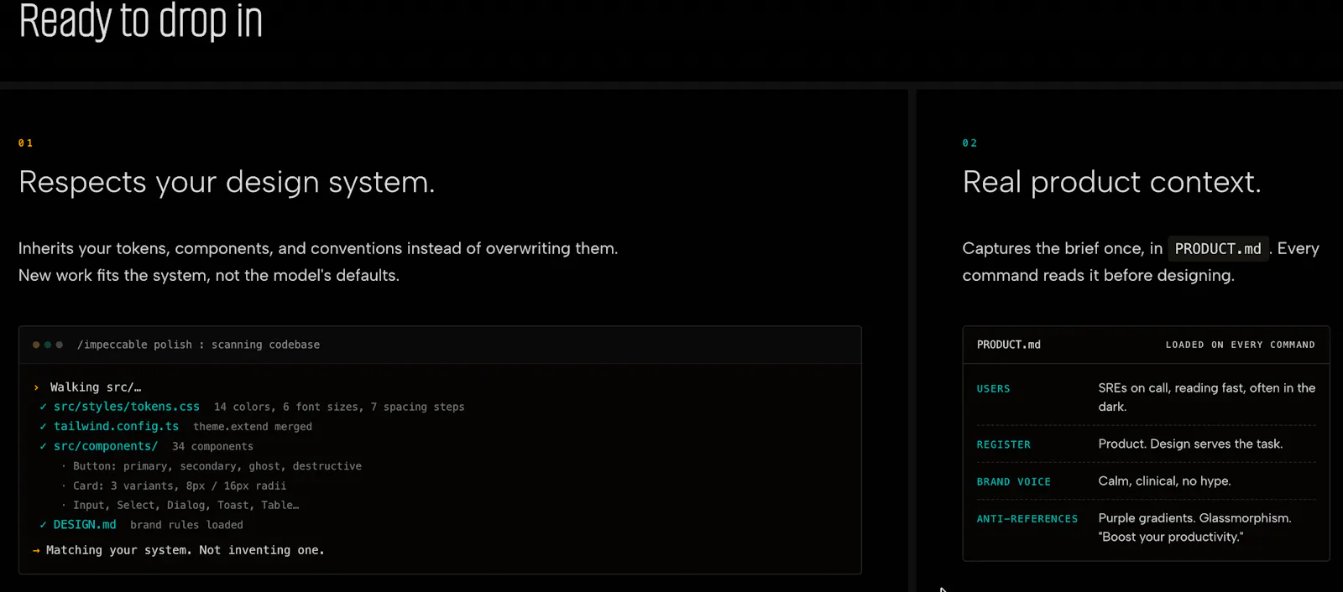The width and height of the screenshot is (1343, 592).
Task: Click 'tailwind.config.ts' file name
Action: pos(116,426)
